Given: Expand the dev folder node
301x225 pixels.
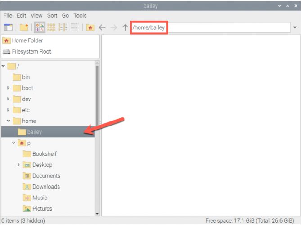Looking at the screenshot, I should tap(8, 99).
